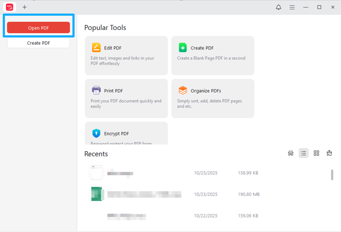Click the Edit PDF pencil icon
The image size is (341, 232).
pyautogui.click(x=96, y=48)
